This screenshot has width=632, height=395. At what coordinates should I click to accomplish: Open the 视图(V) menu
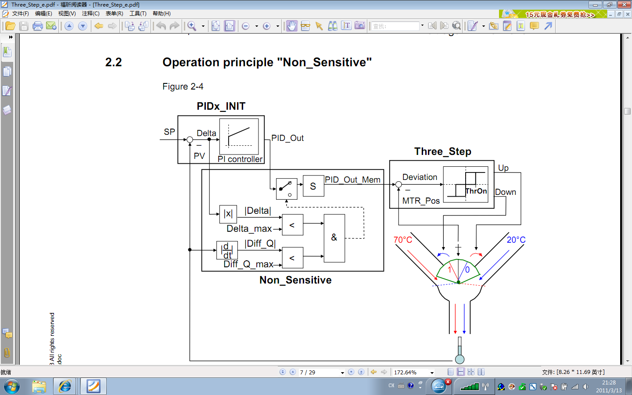[67, 14]
